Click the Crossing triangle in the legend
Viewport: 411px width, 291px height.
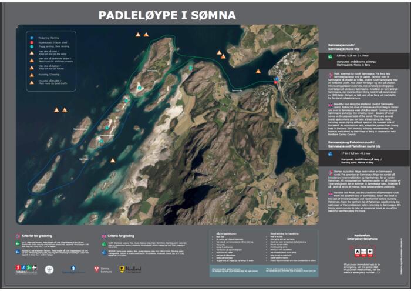pyautogui.click(x=32, y=75)
